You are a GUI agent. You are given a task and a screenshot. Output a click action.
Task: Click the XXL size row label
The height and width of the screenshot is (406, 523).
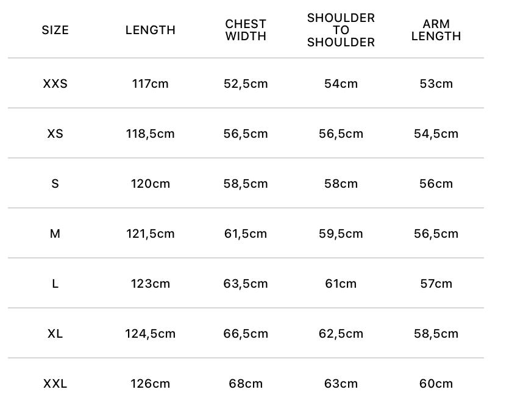(x=55, y=383)
